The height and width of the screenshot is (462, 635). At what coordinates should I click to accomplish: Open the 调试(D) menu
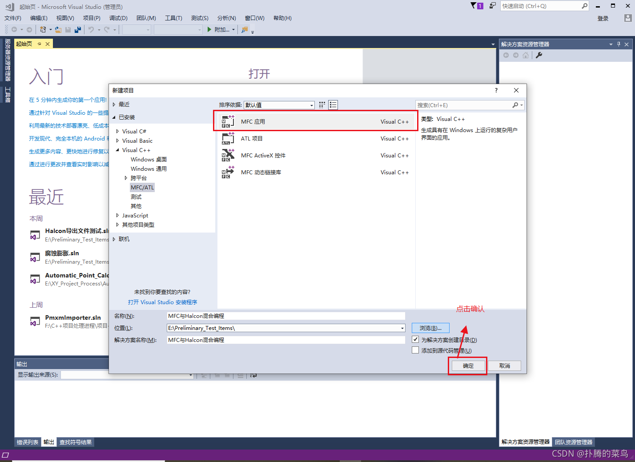[x=118, y=18]
